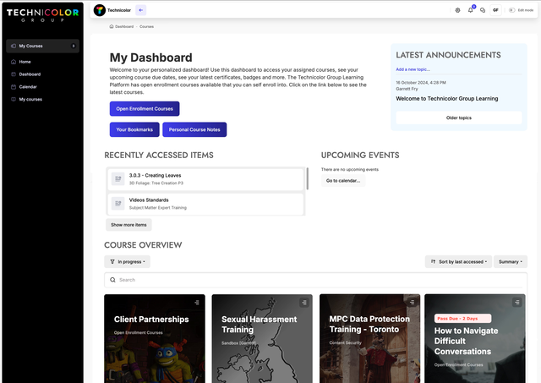The image size is (541, 383).
Task: Click the course Search input field
Action: tap(315, 280)
